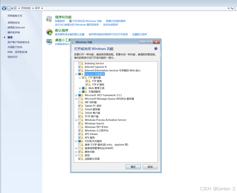Screen dimensions: 237x193
Task: Click the folder icon beside Windows TIFF IFilter
Action: [x=82, y=127]
